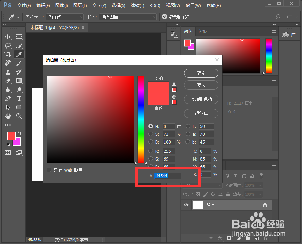Click the not web safe cube icon

pos(174,97)
